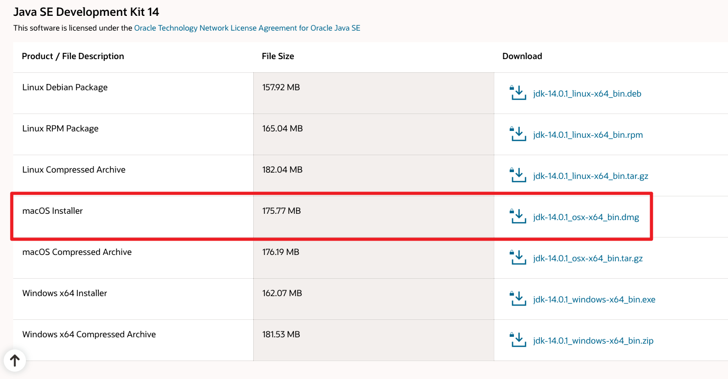This screenshot has width=728, height=379.
Task: Click 'This software is licensed under the' text
Action: (73, 28)
